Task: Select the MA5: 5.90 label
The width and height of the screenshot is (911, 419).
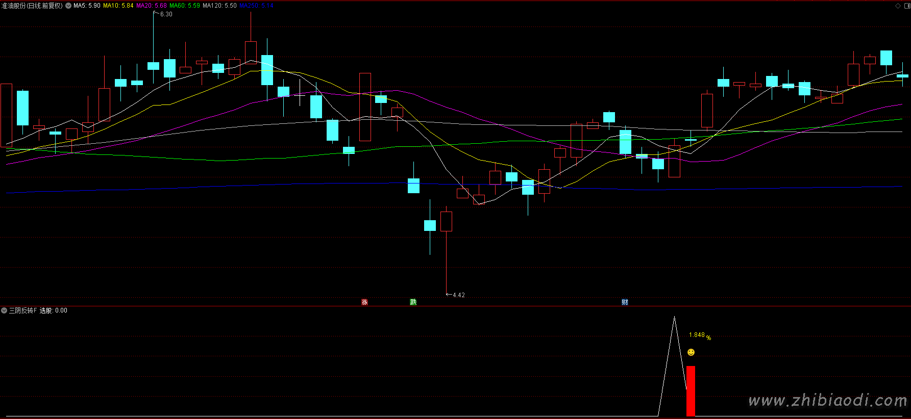Action: (87, 6)
